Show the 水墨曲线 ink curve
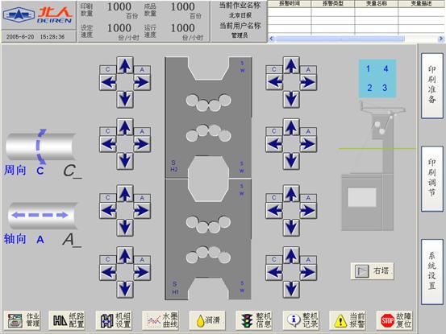Screen dimensions: 446x334 (161, 320)
